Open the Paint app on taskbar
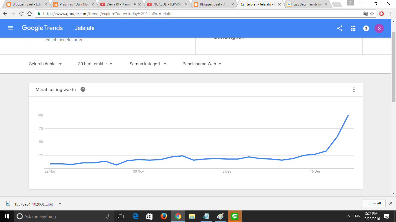The height and width of the screenshot is (222, 396). click(220, 216)
